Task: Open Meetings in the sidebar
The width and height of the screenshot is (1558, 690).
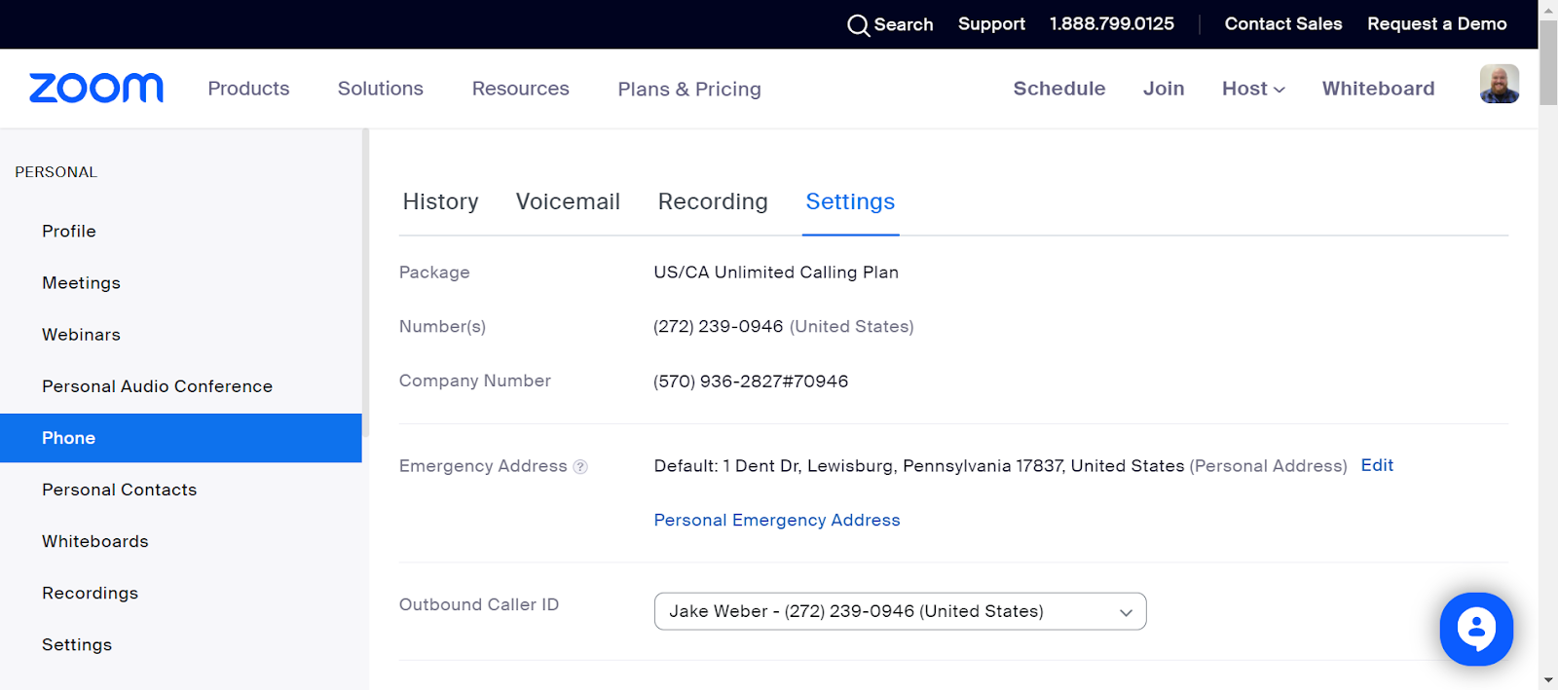Action: click(82, 283)
